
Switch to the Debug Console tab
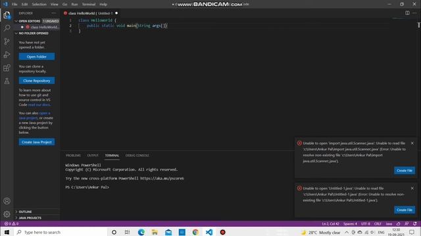click(137, 155)
